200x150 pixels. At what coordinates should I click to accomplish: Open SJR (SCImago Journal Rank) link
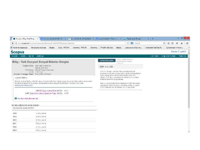46,91
